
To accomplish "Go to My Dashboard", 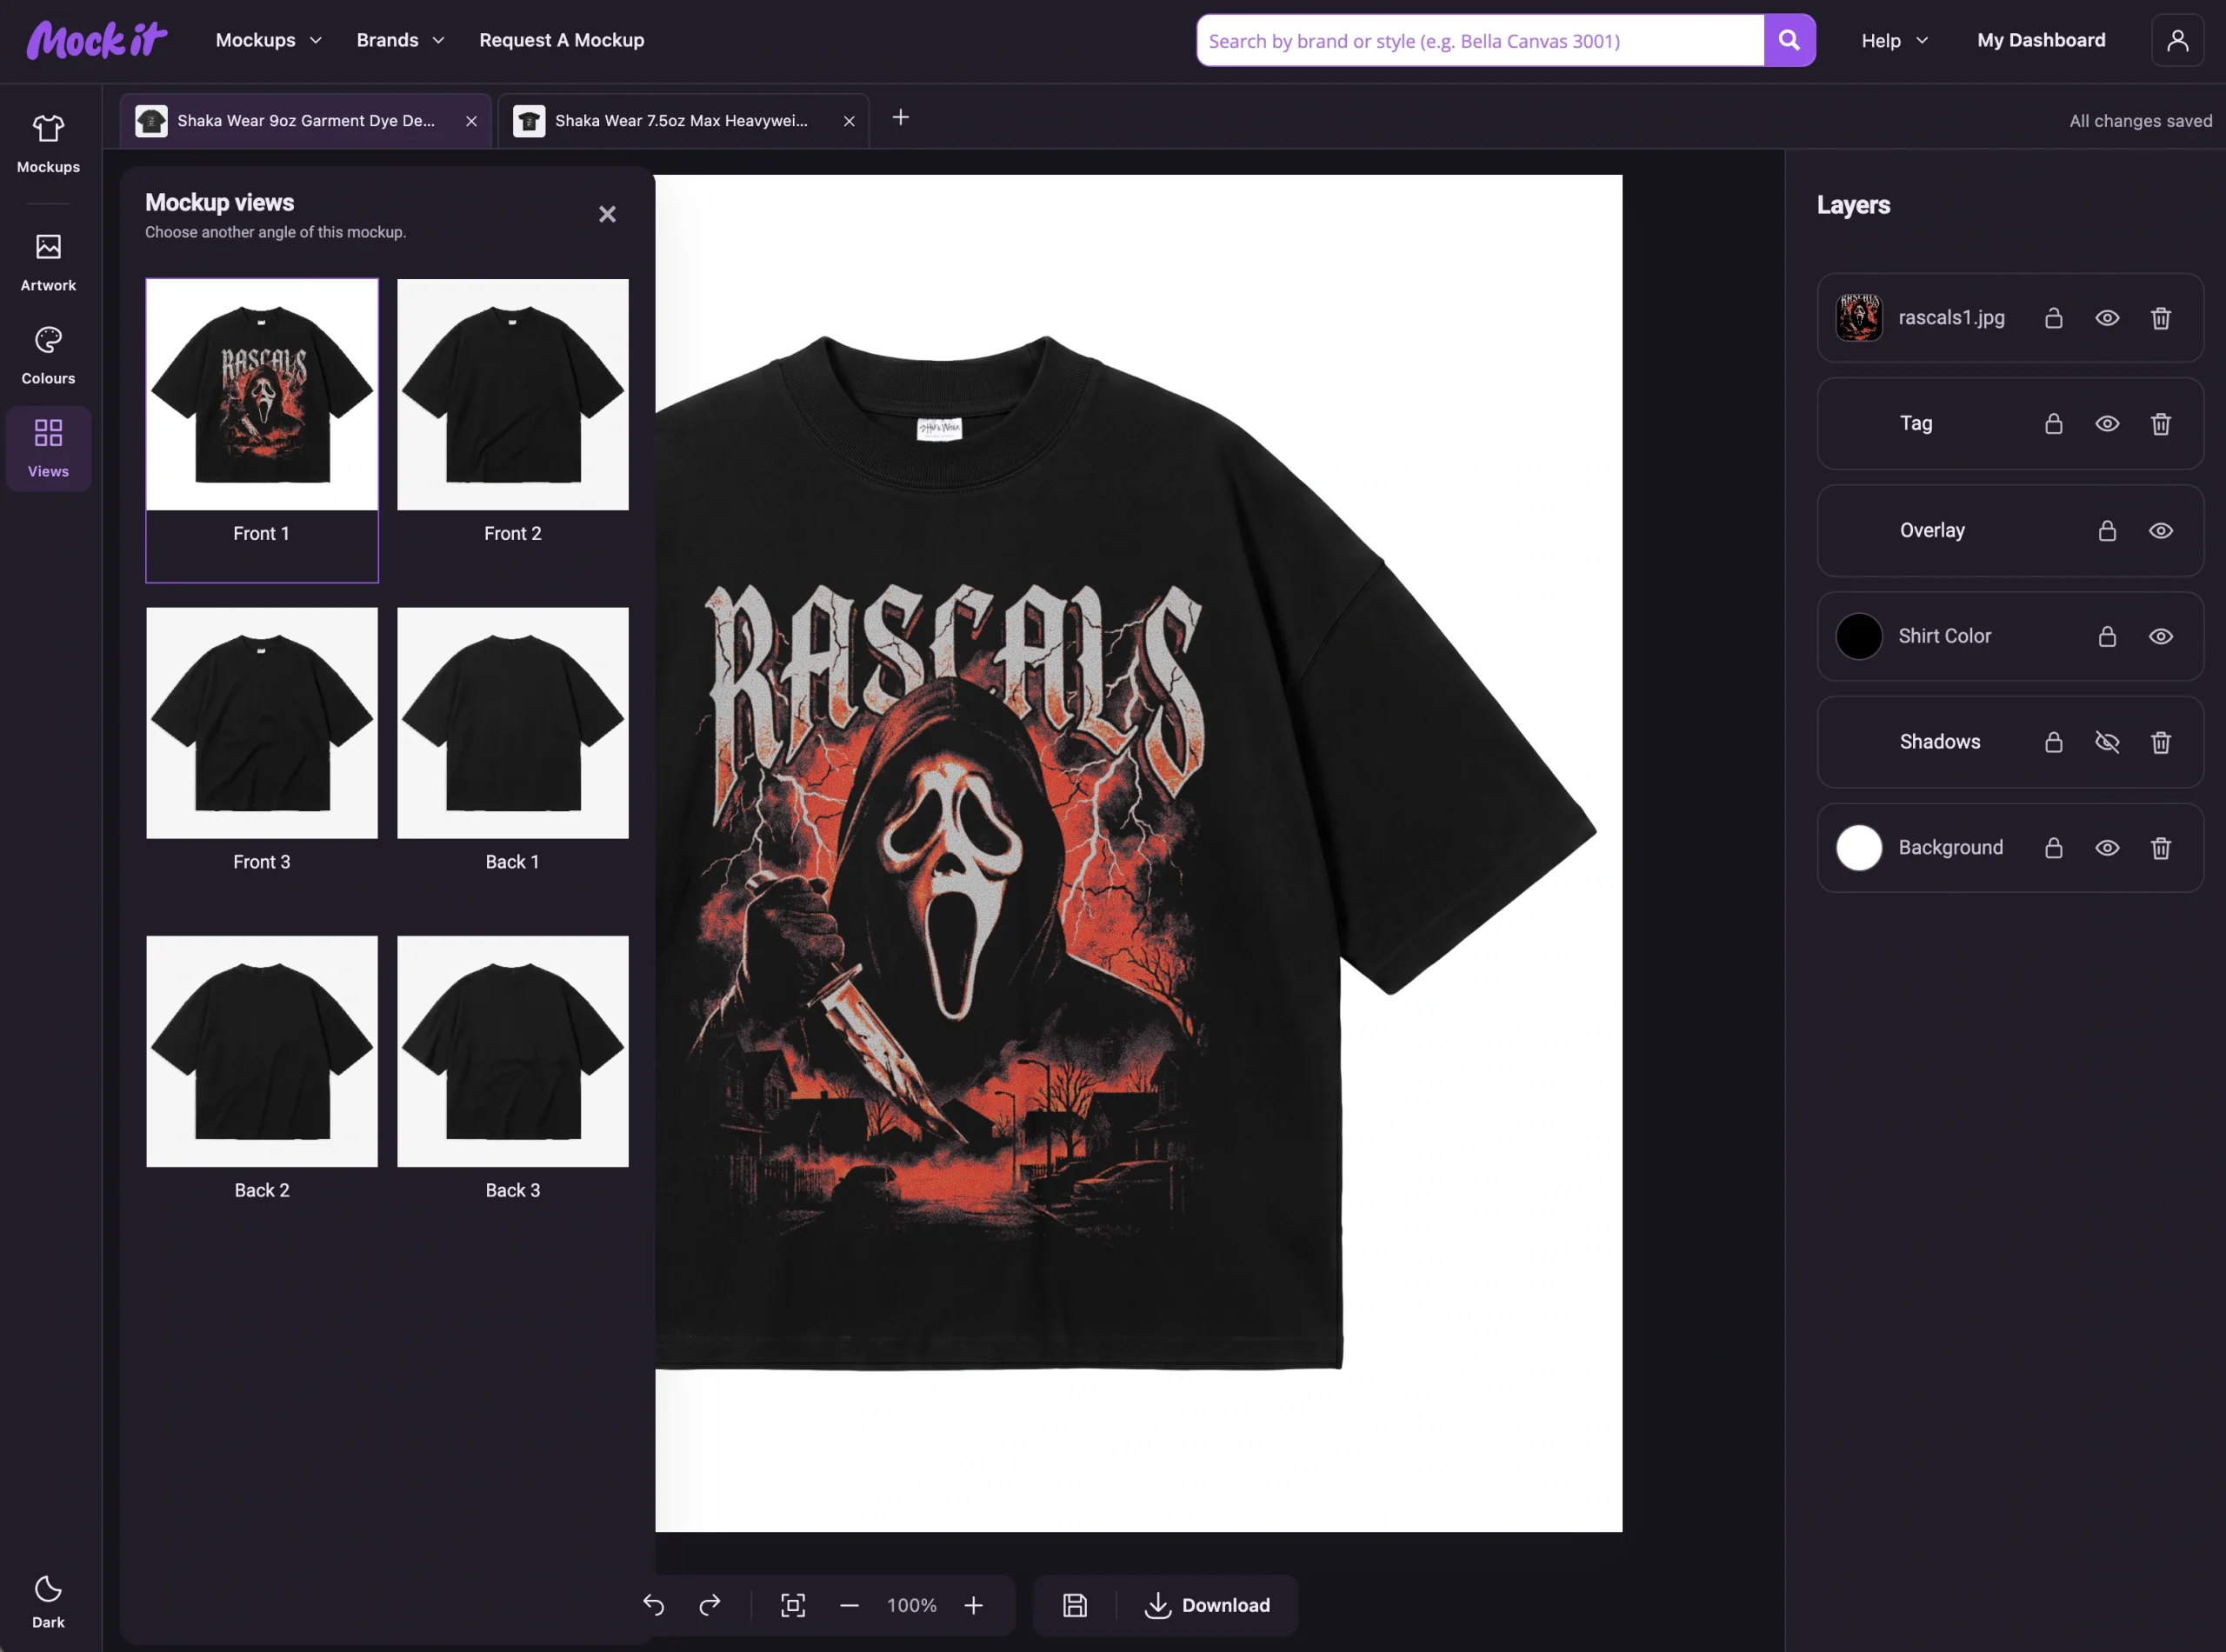I will click(2040, 40).
